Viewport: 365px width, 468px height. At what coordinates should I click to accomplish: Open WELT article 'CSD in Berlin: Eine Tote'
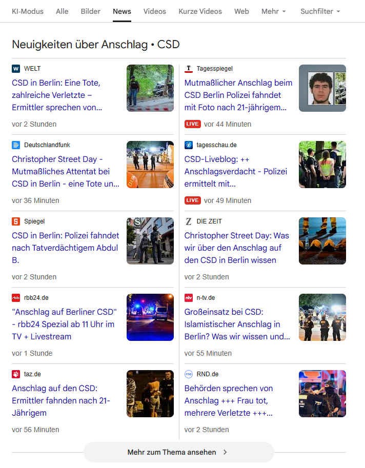pos(57,95)
